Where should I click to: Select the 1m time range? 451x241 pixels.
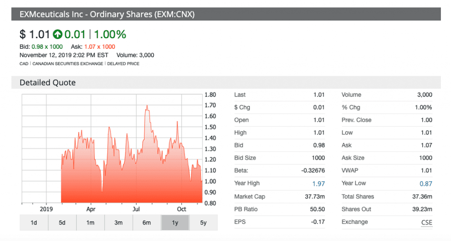tap(90, 223)
